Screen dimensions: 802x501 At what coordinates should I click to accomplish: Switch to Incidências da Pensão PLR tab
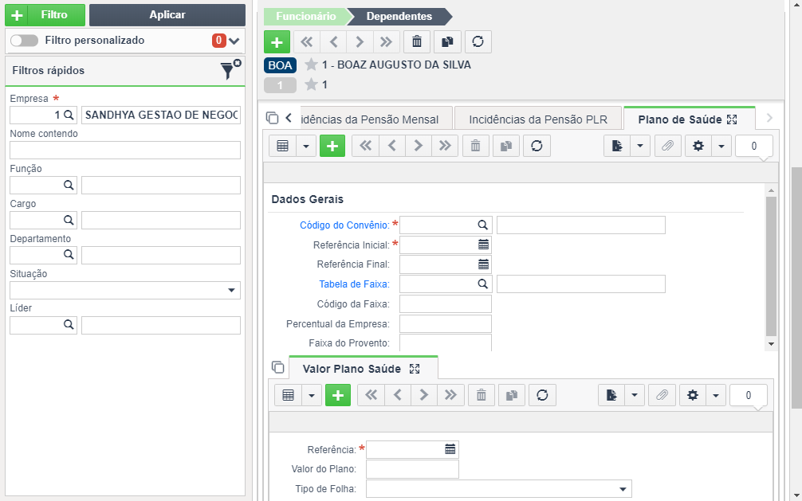538,119
